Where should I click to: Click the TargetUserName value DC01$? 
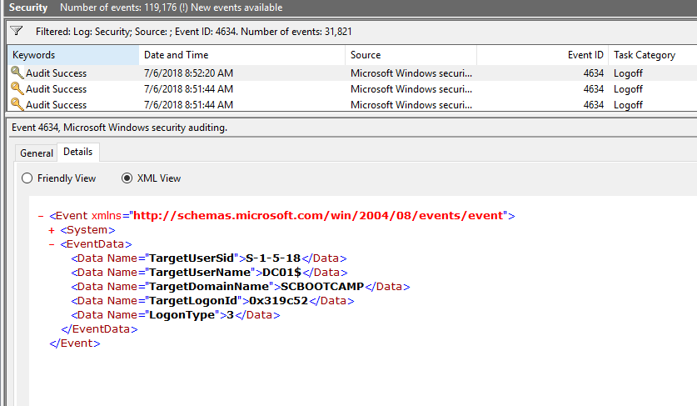[281, 273]
